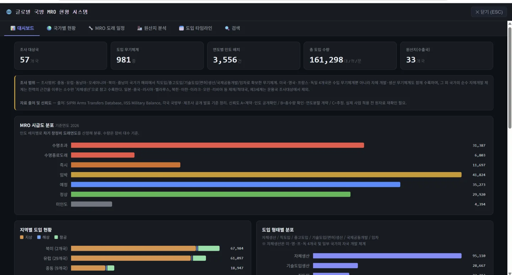Click the 중동 (9개국) row label
The width and height of the screenshot is (512, 275).
tap(57, 268)
